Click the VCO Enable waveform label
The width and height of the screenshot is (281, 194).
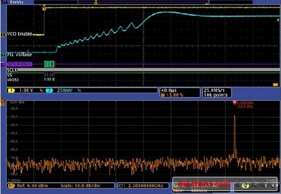pyautogui.click(x=20, y=34)
